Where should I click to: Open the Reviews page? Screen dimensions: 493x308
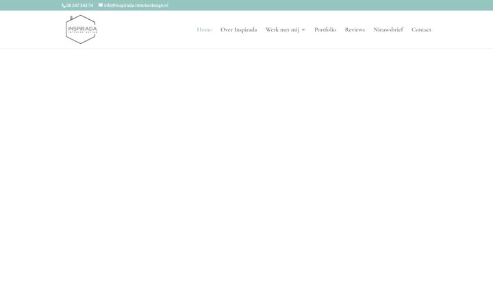pos(355,29)
